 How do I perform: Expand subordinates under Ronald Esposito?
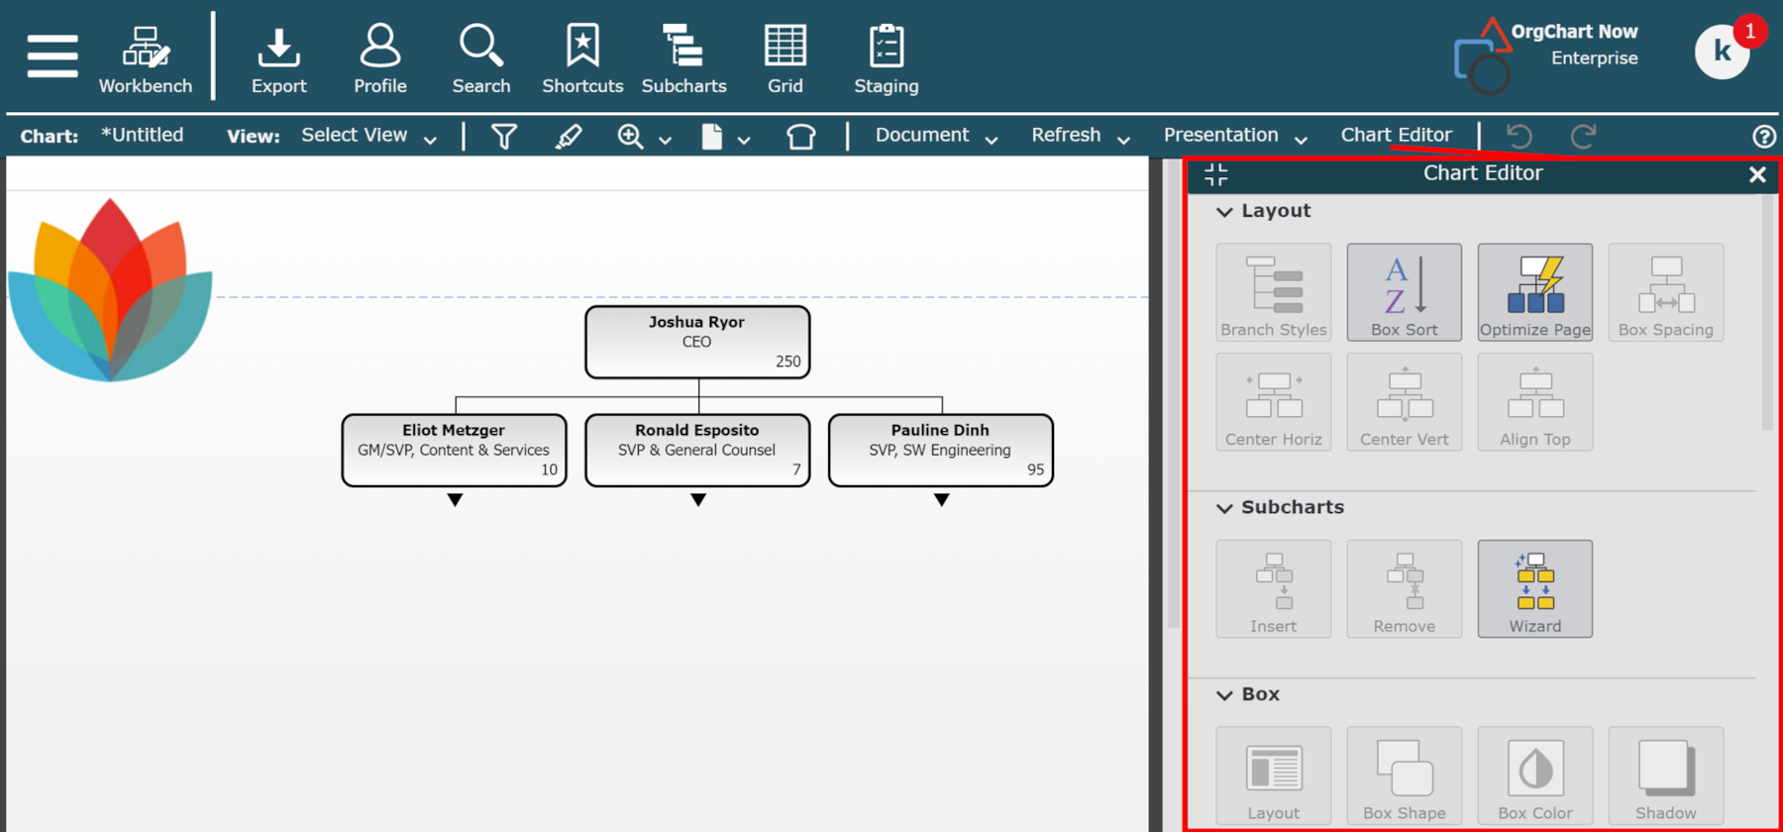(x=698, y=500)
